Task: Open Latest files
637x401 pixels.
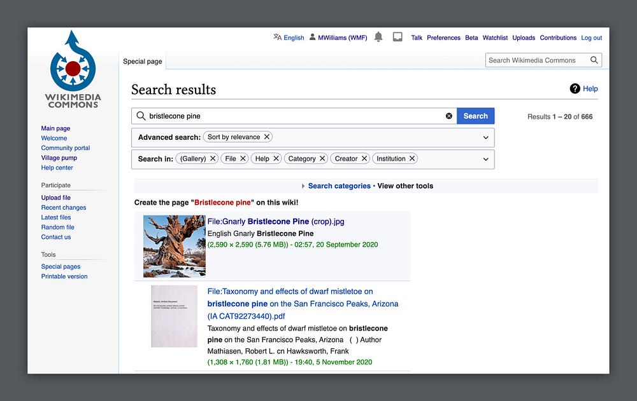Action: [55, 217]
